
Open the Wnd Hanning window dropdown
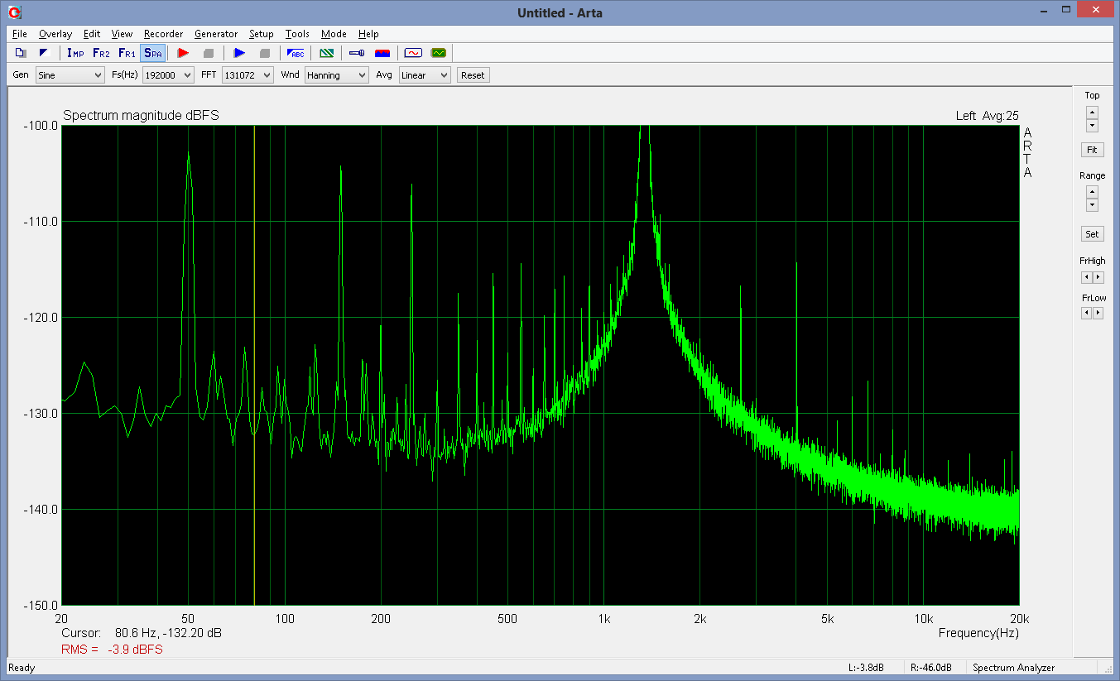[x=336, y=75]
